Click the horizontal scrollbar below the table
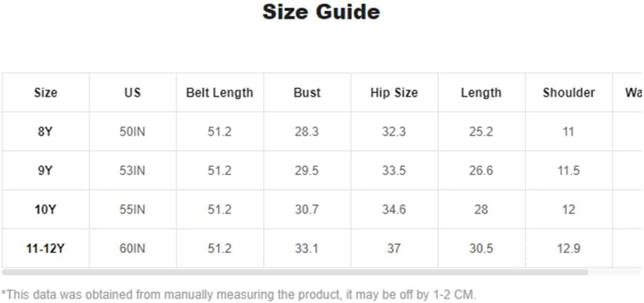 [295, 272]
